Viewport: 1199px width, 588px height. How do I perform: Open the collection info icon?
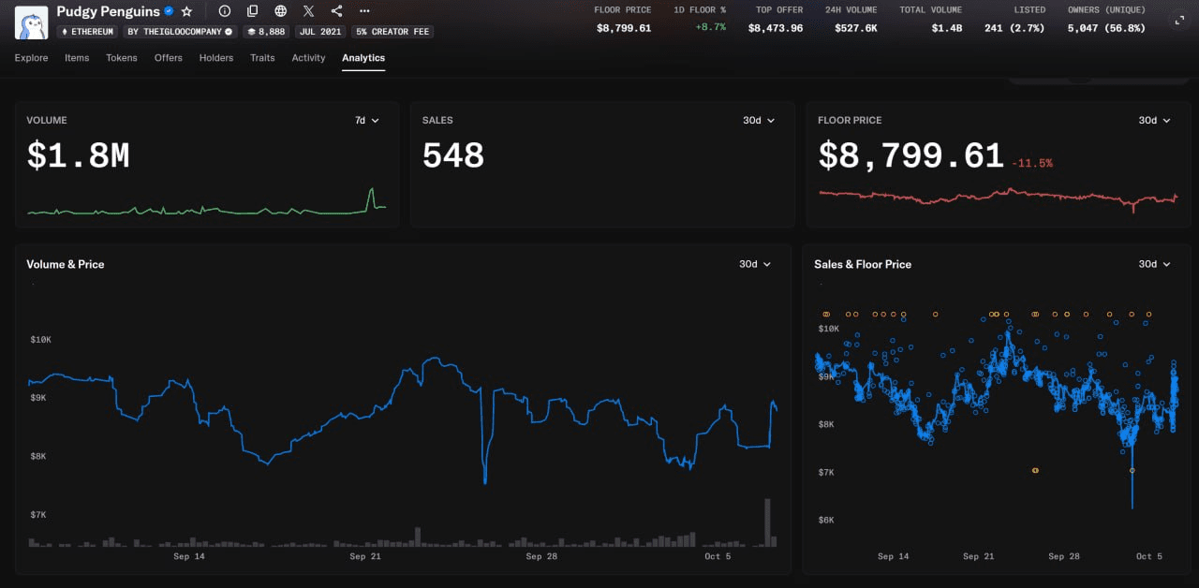tap(225, 11)
